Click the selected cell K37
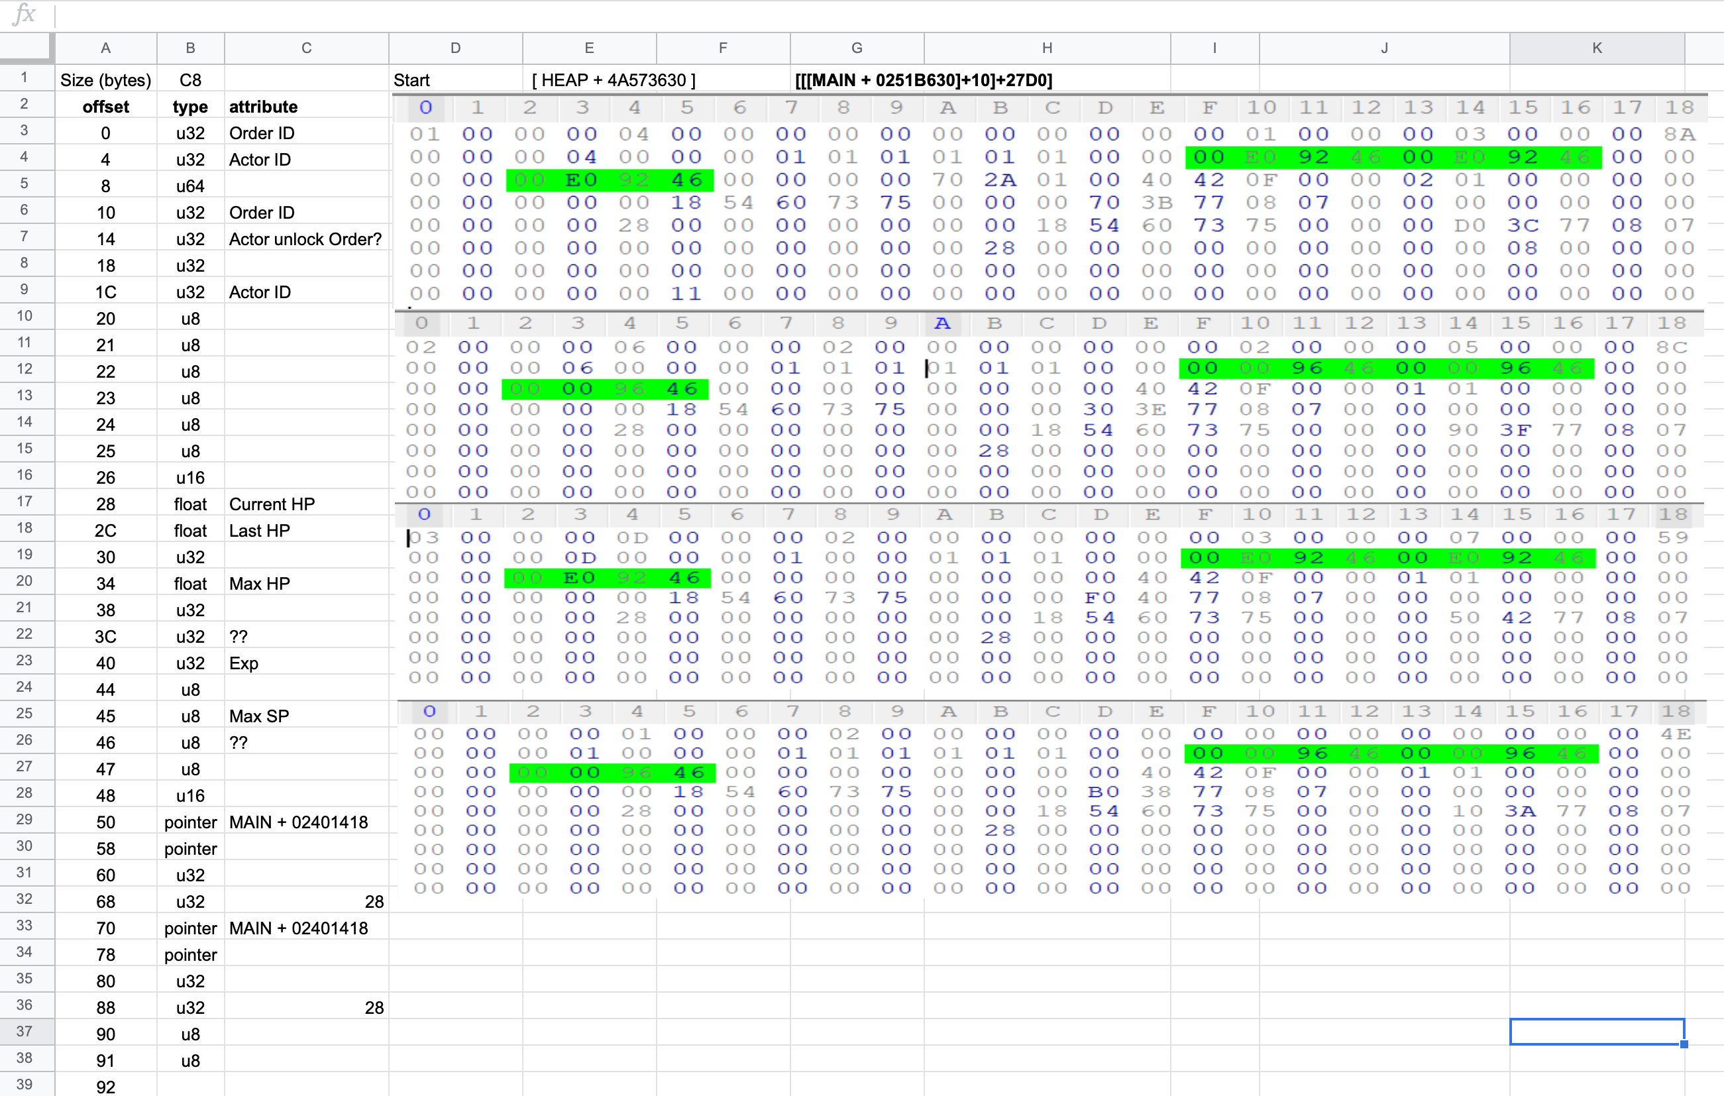The height and width of the screenshot is (1096, 1724). coord(1597,1031)
